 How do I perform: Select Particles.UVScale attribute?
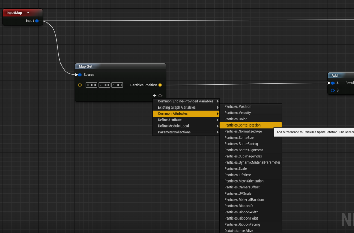251,194
